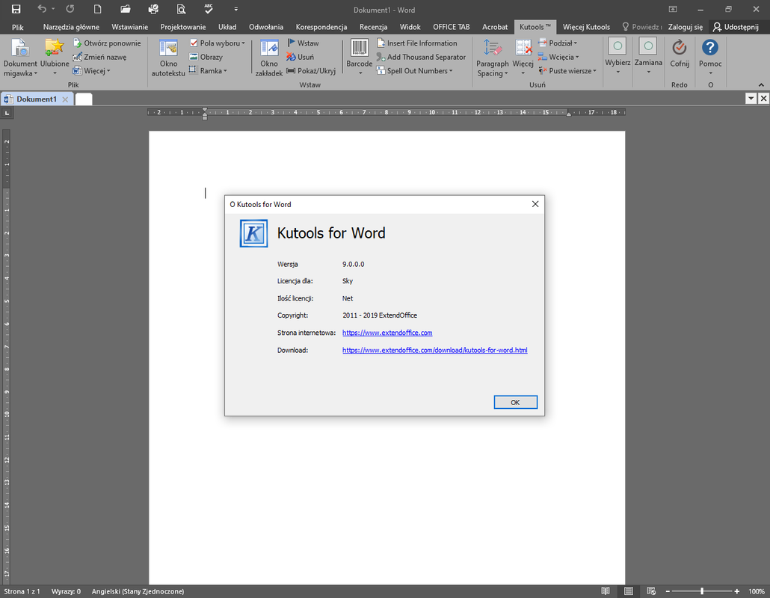Click the Kutools K logo in dialog
Viewport: 770px width, 598px height.
[x=253, y=233]
